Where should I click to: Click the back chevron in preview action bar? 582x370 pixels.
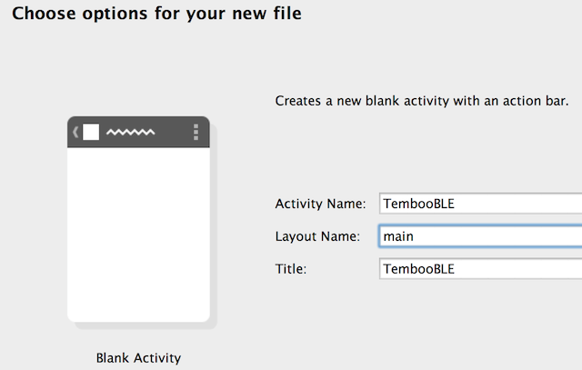point(75,133)
